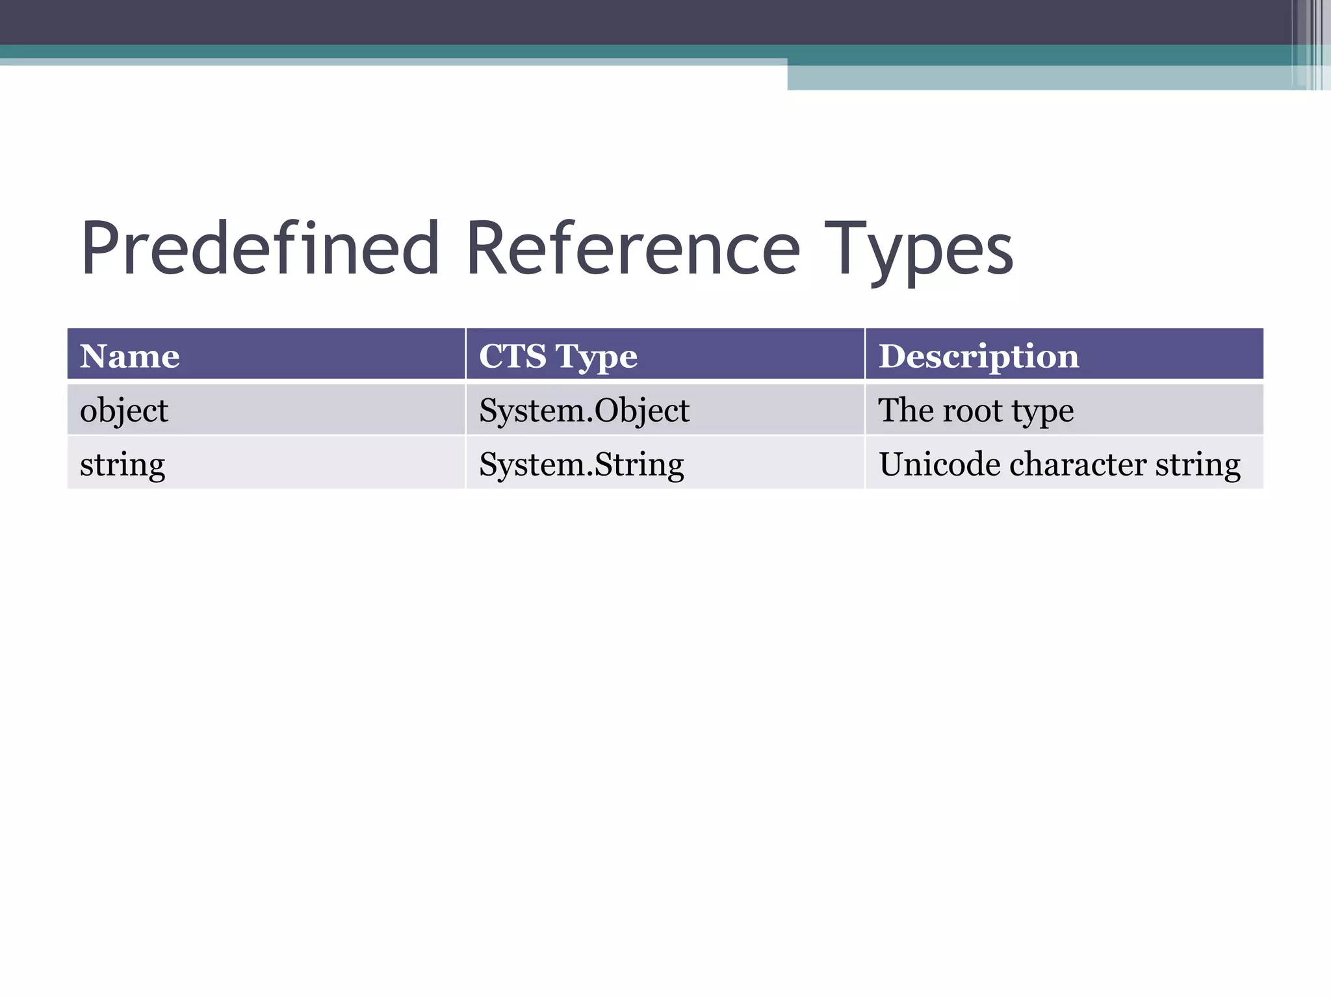Select the Description column header
Image resolution: width=1331 pixels, height=998 pixels.
[978, 356]
